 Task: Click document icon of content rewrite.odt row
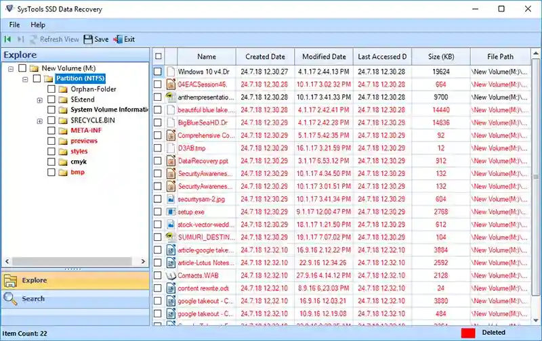click(171, 288)
